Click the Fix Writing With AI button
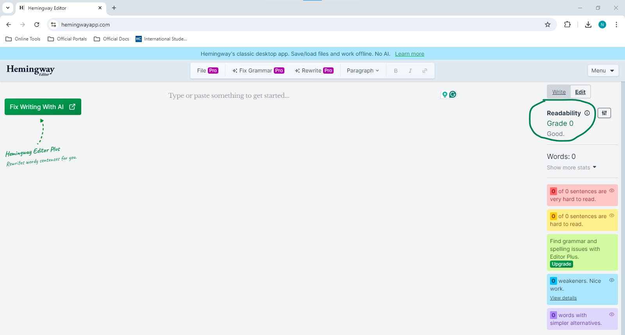 point(43,107)
